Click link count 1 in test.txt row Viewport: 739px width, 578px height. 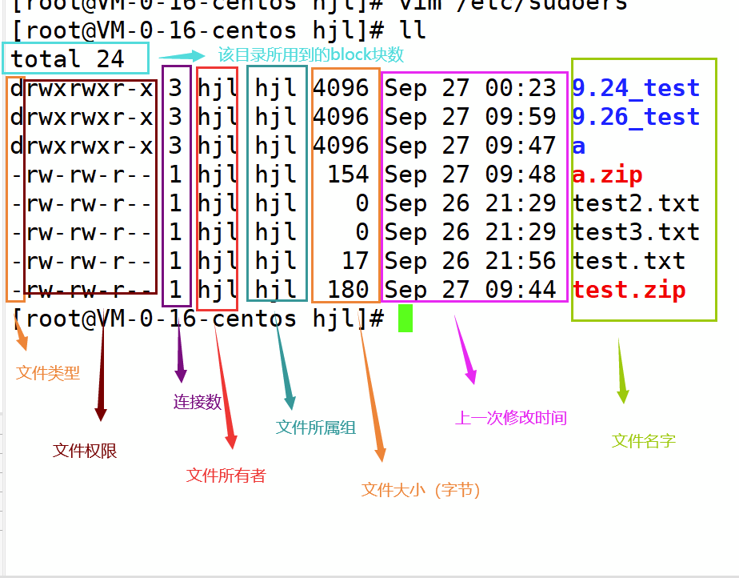tap(175, 261)
